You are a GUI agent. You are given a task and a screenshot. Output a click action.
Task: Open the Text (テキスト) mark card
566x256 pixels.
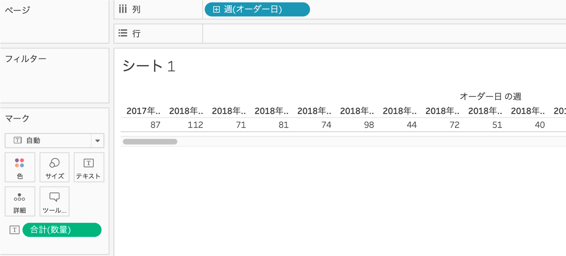click(89, 167)
